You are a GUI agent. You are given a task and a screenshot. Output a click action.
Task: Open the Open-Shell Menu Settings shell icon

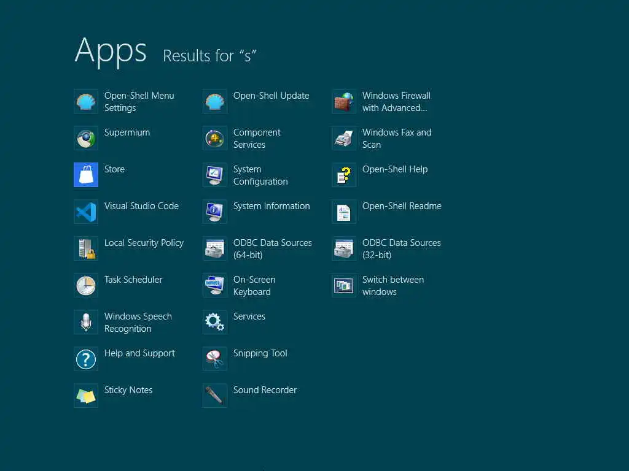point(86,101)
